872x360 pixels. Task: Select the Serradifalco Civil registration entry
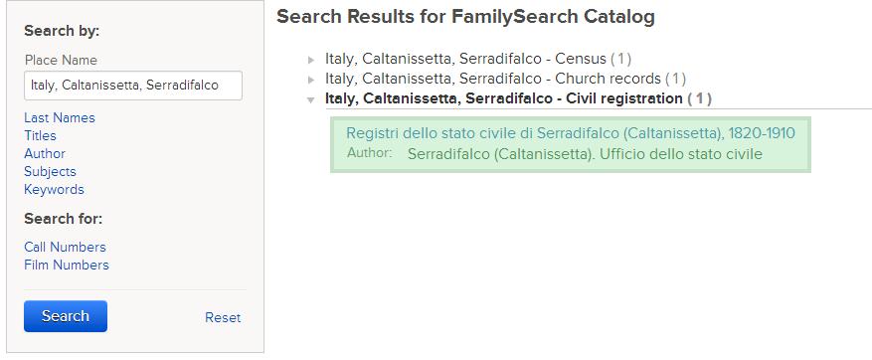coord(518,98)
